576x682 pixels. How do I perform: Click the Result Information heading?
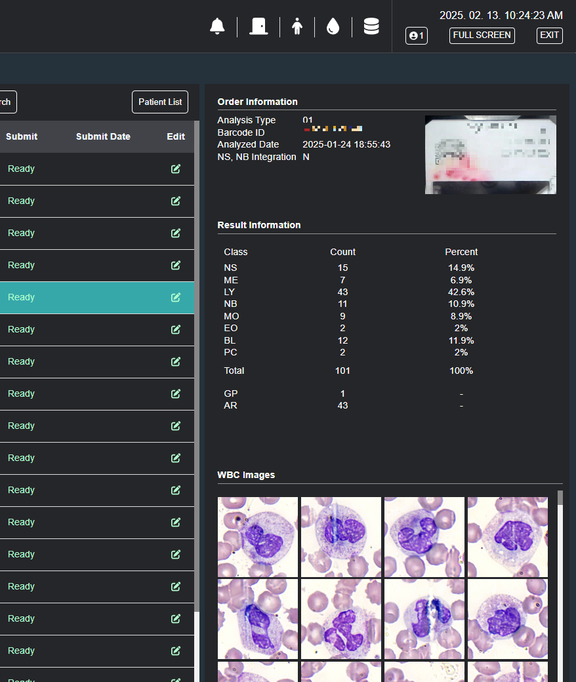click(259, 226)
